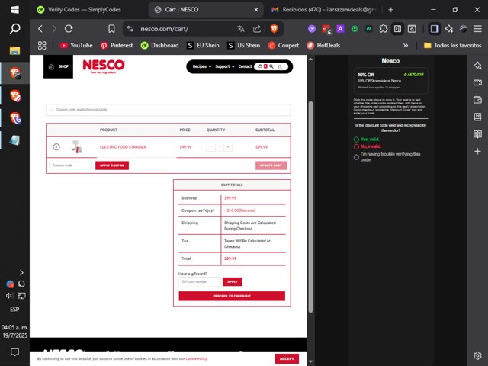Open the wallet icon in browser sidebar
This screenshot has height=366, width=488.
pyautogui.click(x=477, y=100)
